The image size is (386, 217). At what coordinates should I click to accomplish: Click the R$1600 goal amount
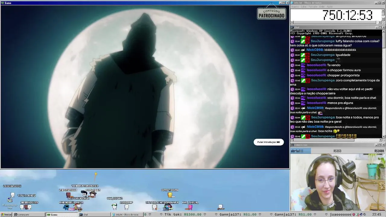pos(379,151)
